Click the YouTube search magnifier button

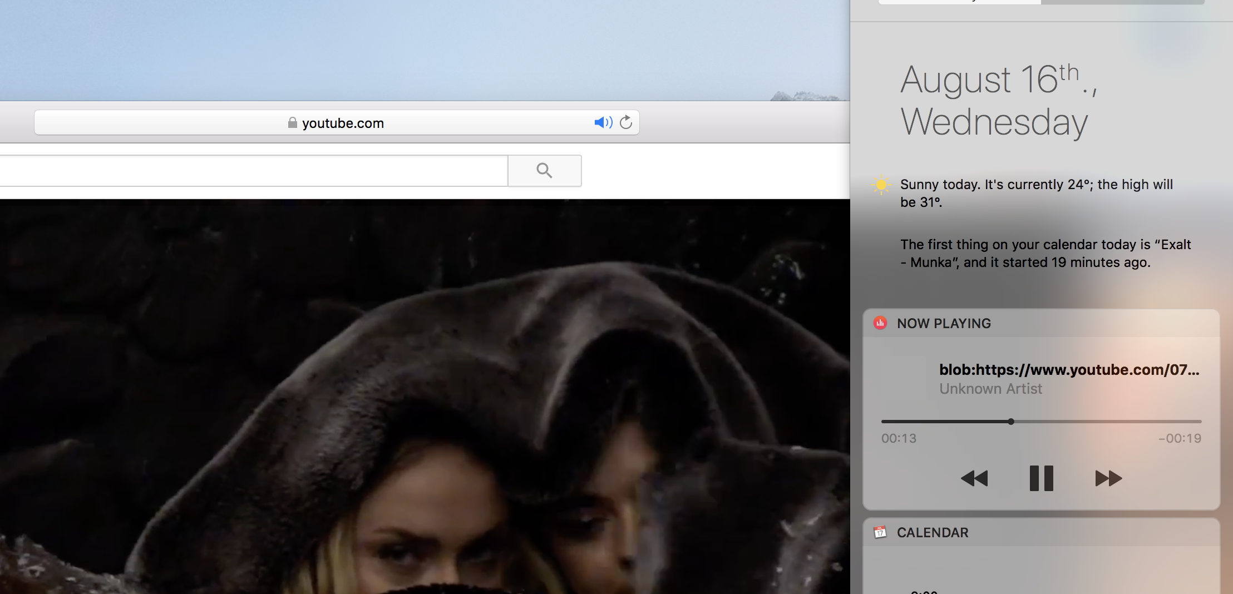[x=545, y=171]
